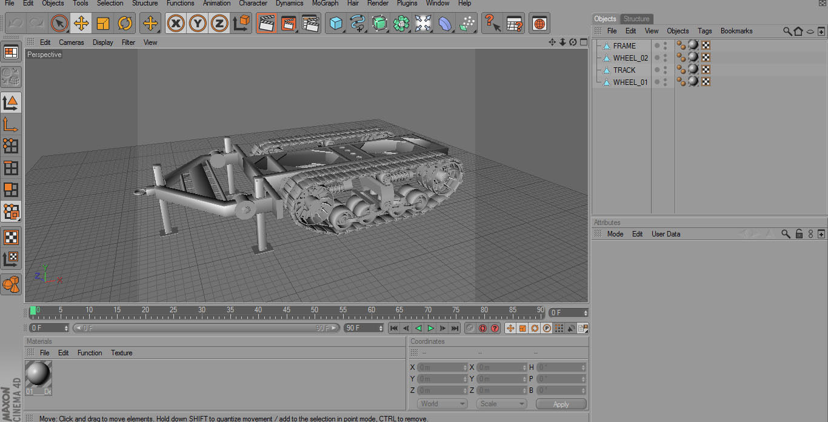Go to start of animation

(393, 328)
